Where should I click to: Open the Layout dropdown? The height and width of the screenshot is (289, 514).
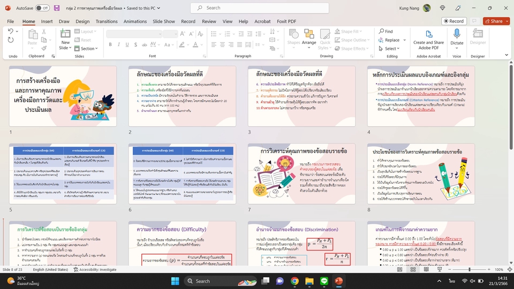click(x=86, y=32)
